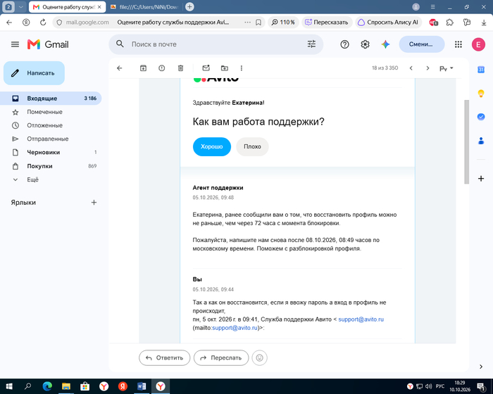Screen dimensions: 493x394
Task: Open Gmail settings gear
Action: pyautogui.click(x=365, y=44)
